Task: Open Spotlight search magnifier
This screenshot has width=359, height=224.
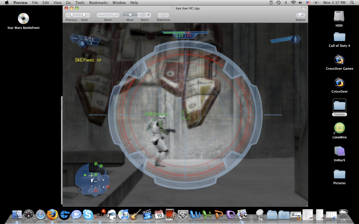Action: (352, 3)
